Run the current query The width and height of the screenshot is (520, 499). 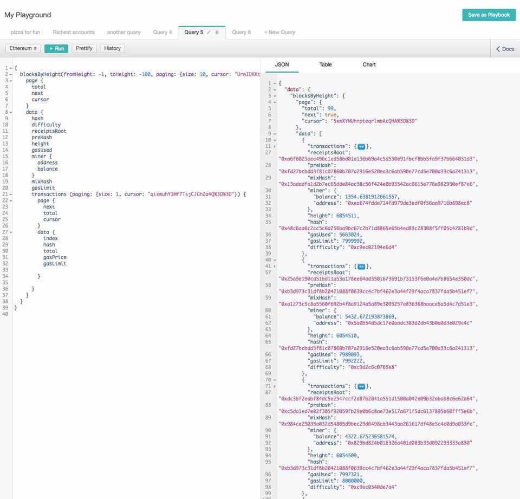[56, 49]
